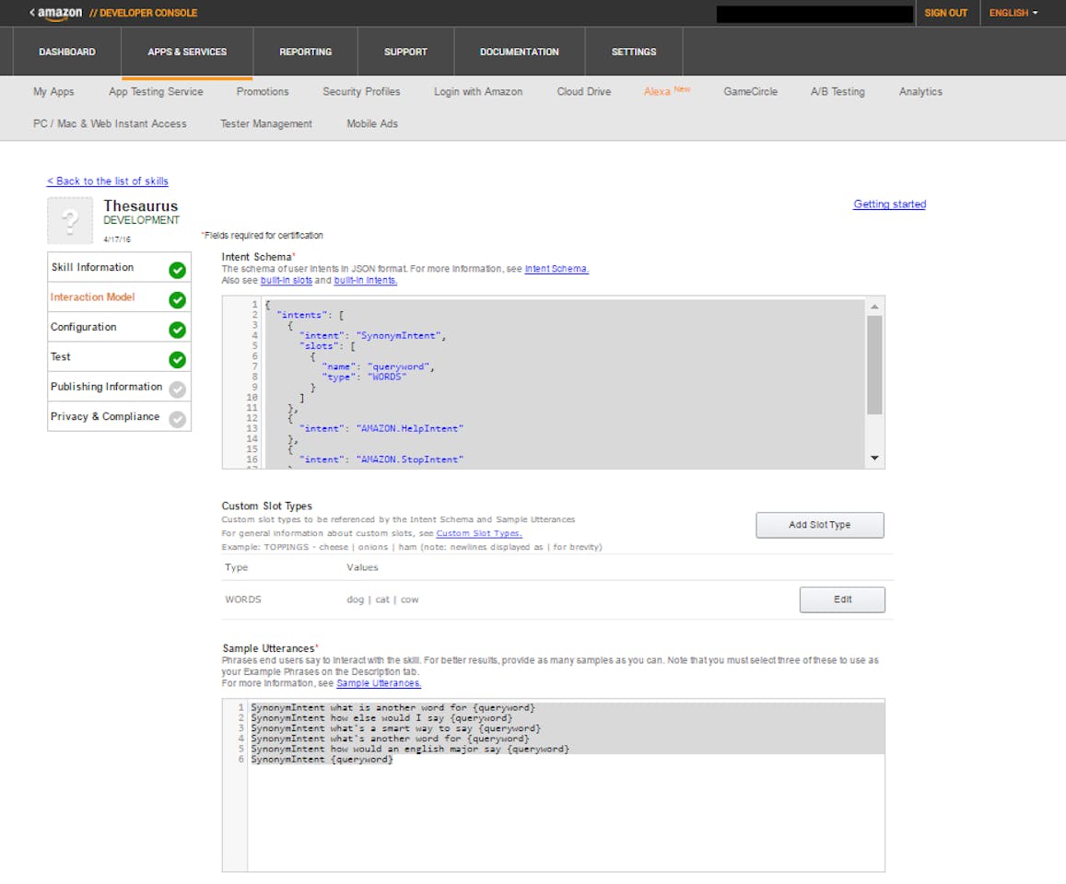The image size is (1066, 884).
Task: Open the Intent Schema documentation link
Action: coord(556,268)
